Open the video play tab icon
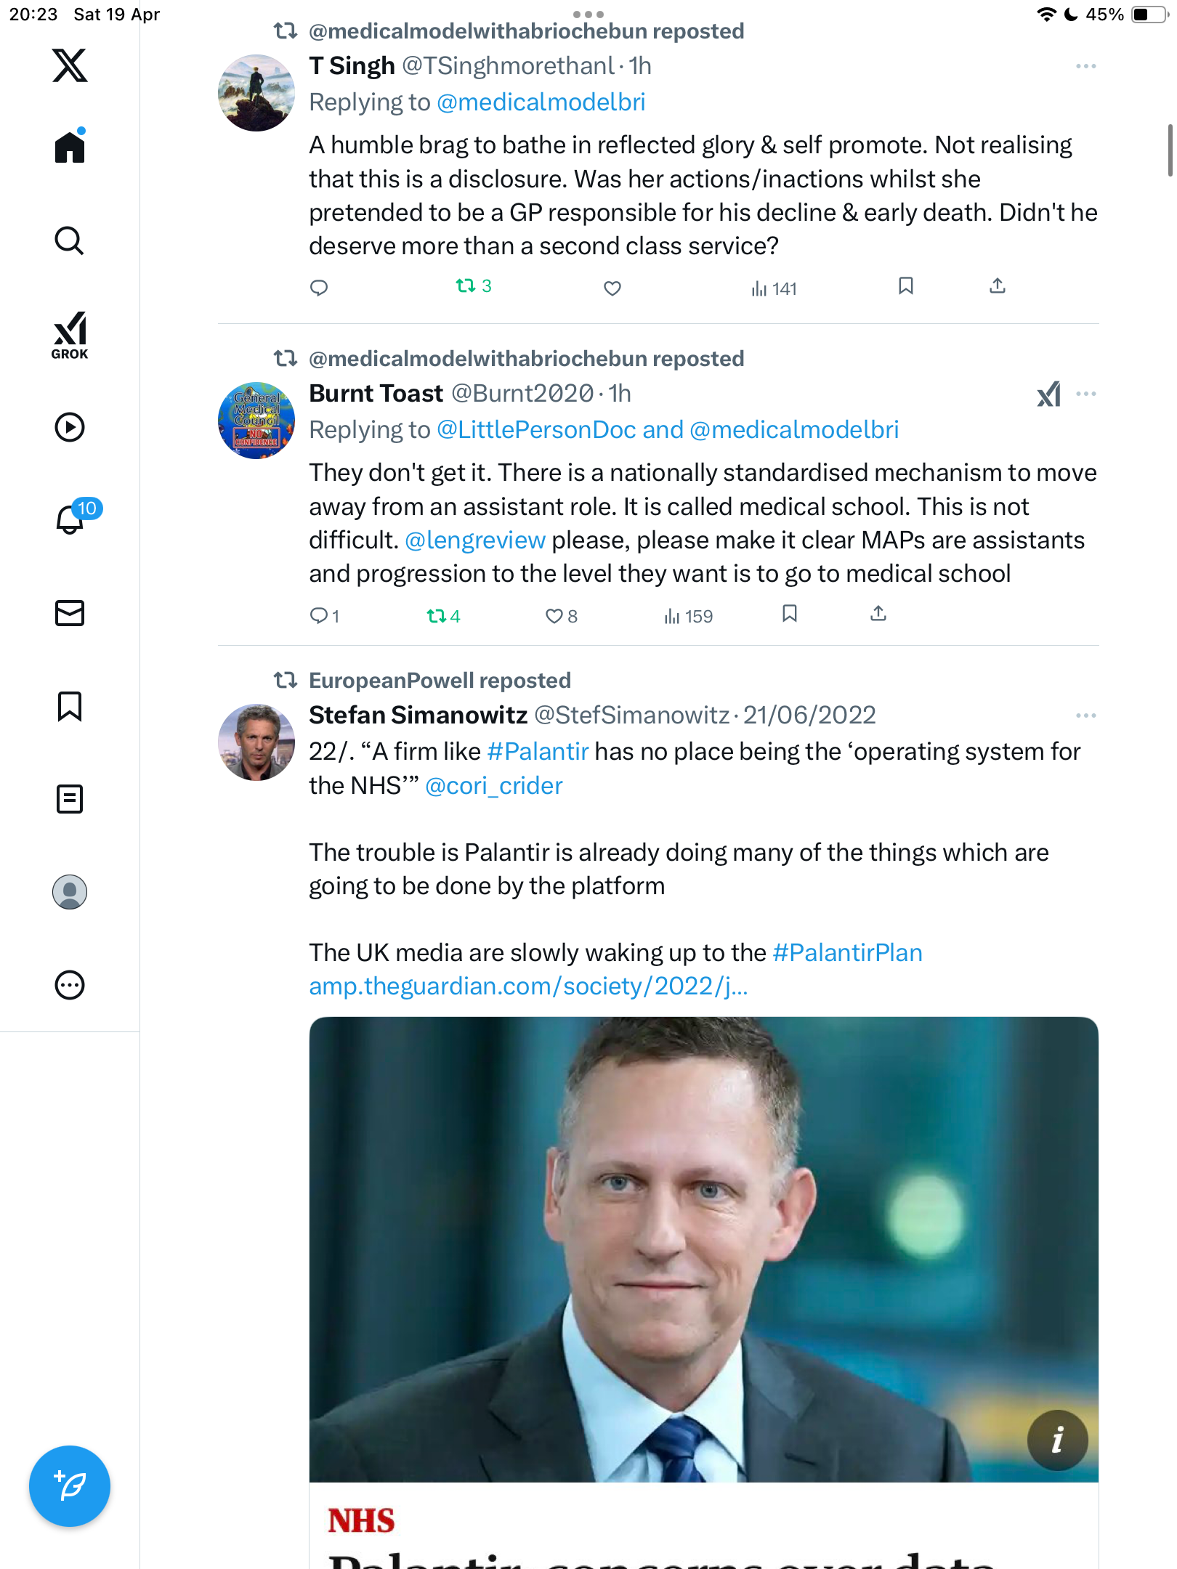 pos(70,427)
